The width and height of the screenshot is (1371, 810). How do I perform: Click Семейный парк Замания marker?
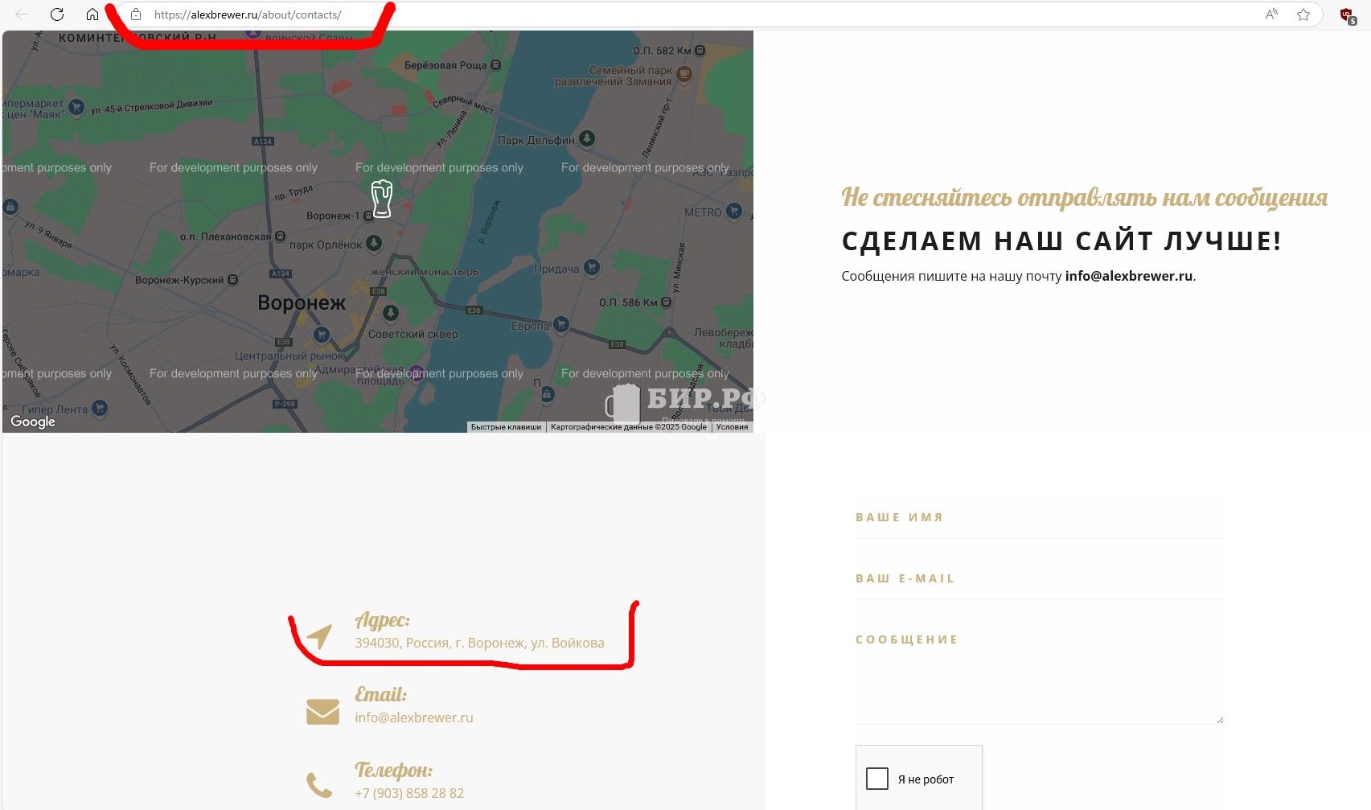pyautogui.click(x=683, y=74)
